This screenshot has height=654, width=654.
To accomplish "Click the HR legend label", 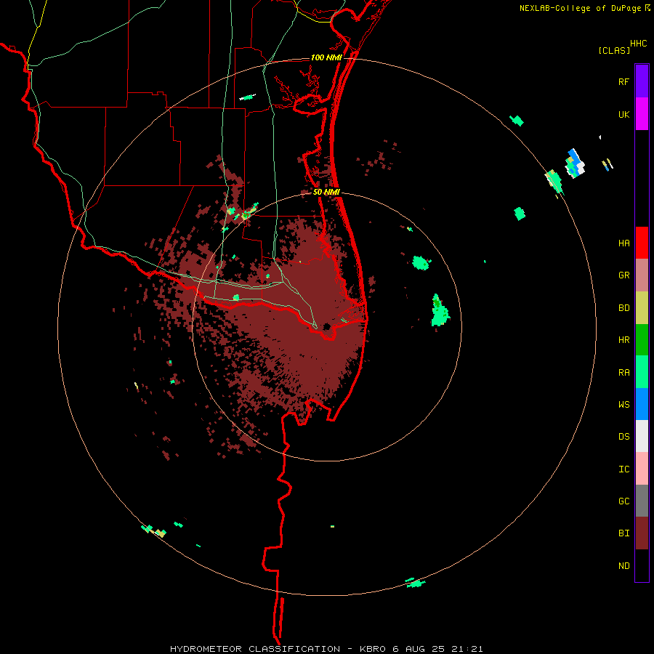I will (x=623, y=340).
